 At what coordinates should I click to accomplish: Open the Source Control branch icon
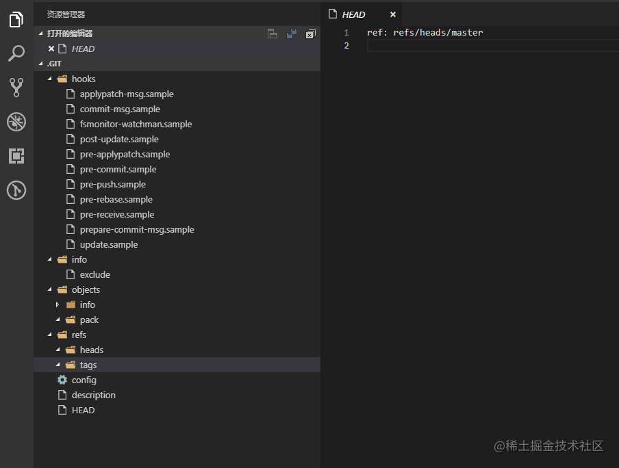(x=16, y=87)
